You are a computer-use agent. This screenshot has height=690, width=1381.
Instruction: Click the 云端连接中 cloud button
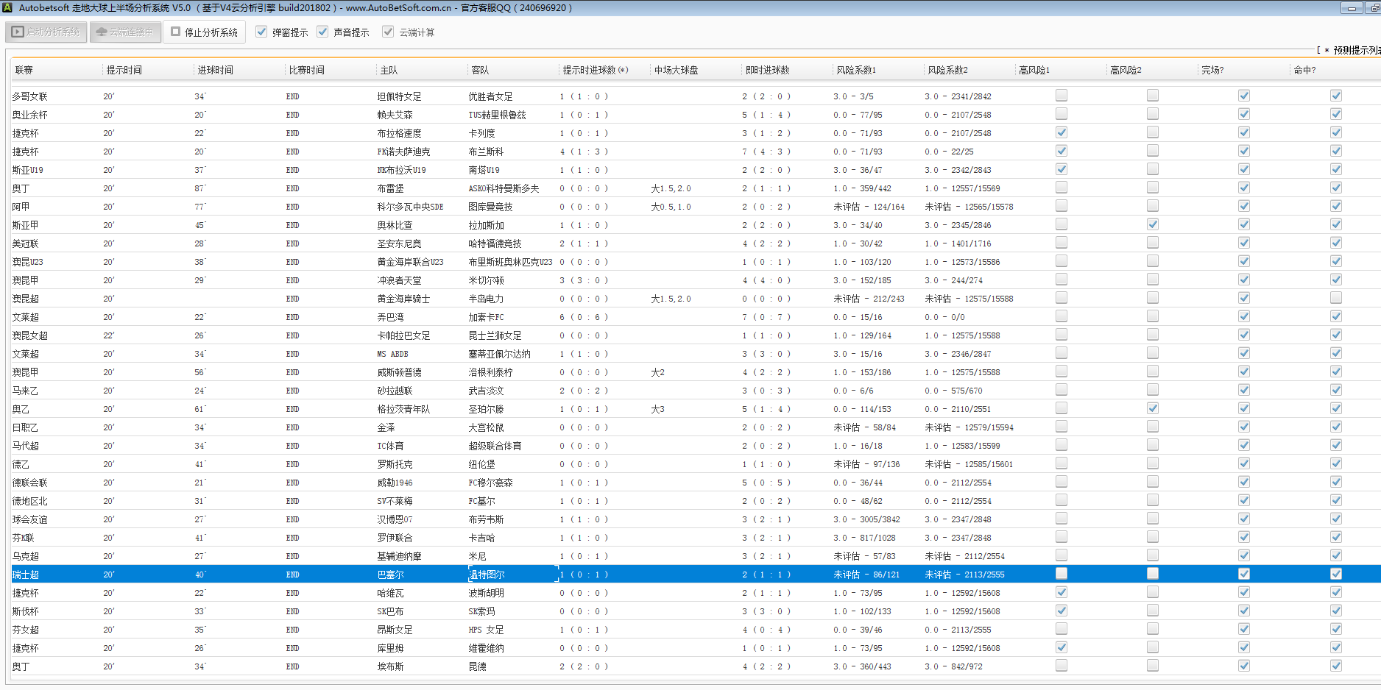[125, 32]
